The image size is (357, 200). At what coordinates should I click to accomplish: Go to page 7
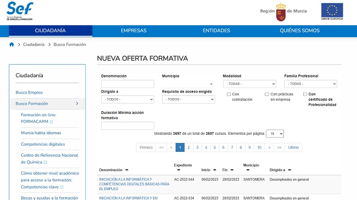click(232, 147)
